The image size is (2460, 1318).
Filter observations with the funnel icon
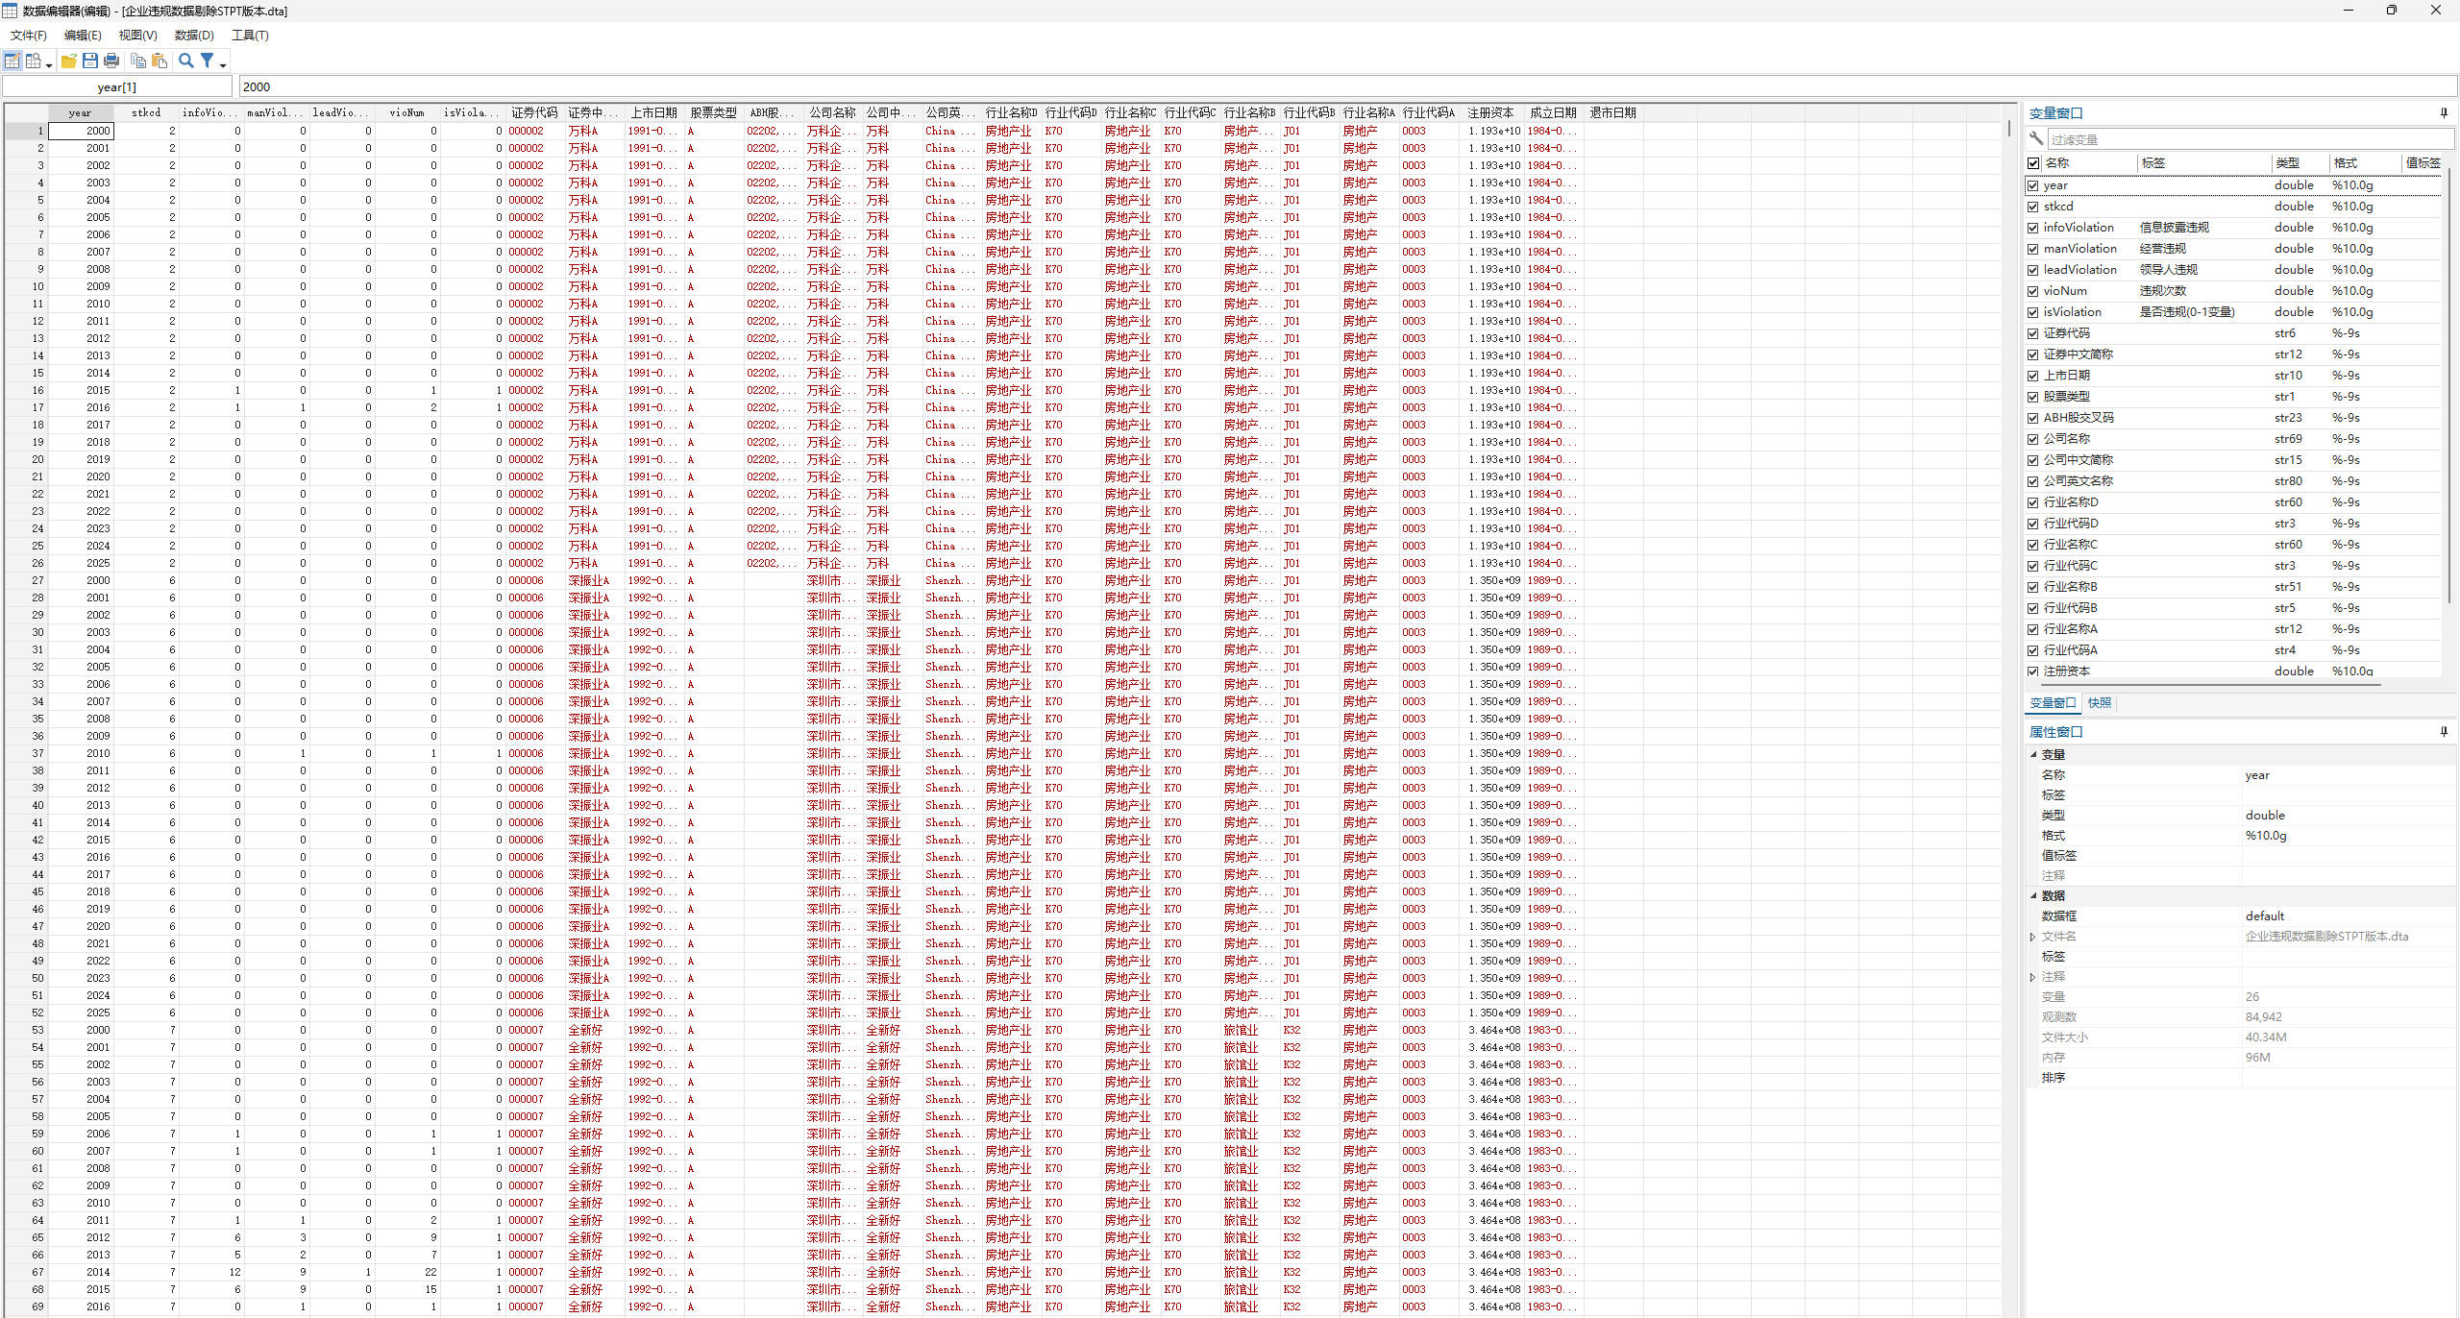coord(208,61)
